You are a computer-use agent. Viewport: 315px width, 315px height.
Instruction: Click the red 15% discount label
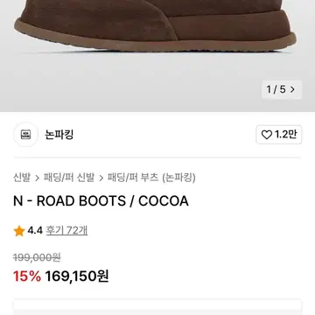pyautogui.click(x=27, y=276)
